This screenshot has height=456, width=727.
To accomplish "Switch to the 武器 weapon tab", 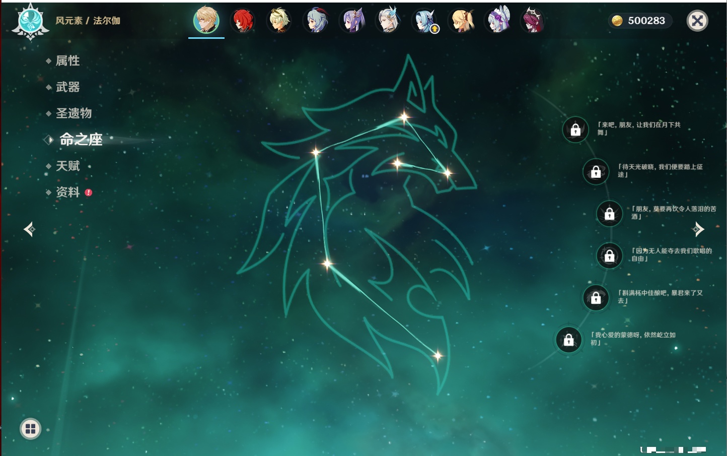I will coord(67,87).
